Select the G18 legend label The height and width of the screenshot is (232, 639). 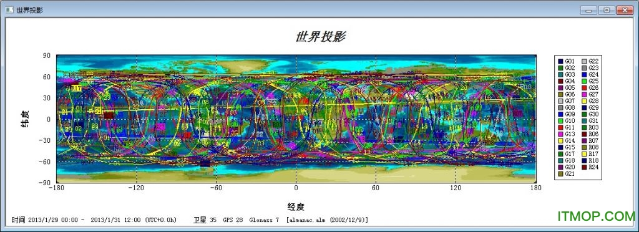click(570, 160)
